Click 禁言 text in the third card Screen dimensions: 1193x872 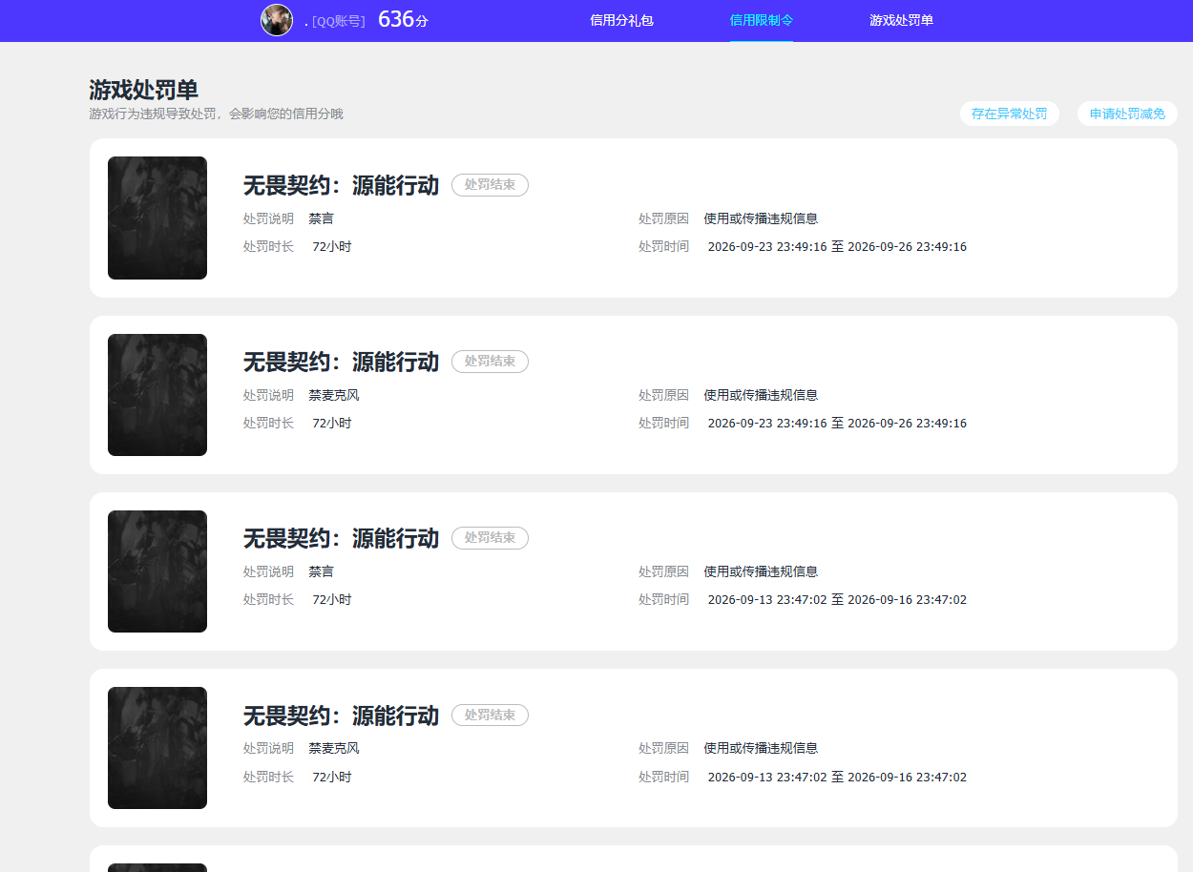[321, 571]
